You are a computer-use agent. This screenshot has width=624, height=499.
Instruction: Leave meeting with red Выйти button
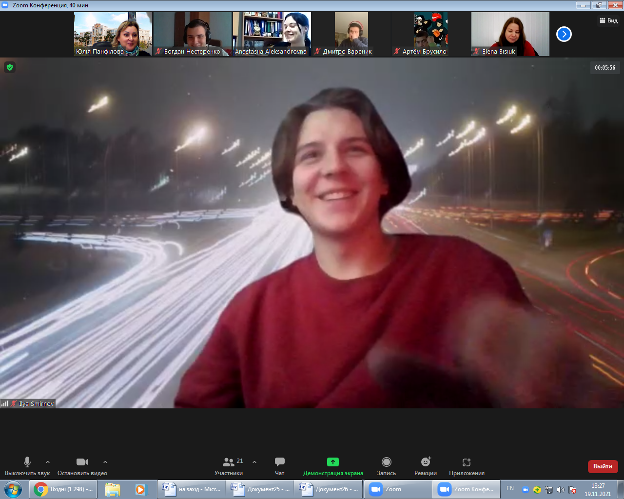point(603,466)
